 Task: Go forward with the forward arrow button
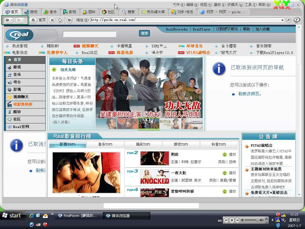(19, 20)
